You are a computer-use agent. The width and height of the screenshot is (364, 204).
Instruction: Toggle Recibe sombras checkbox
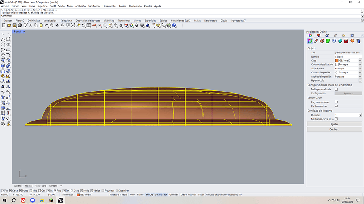(336, 106)
